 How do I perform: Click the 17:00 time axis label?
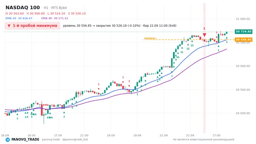coord(216,136)
